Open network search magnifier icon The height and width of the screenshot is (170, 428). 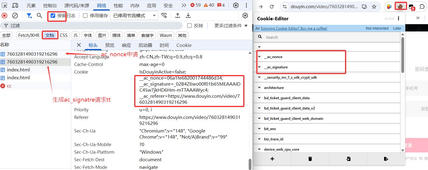pyautogui.click(x=39, y=15)
